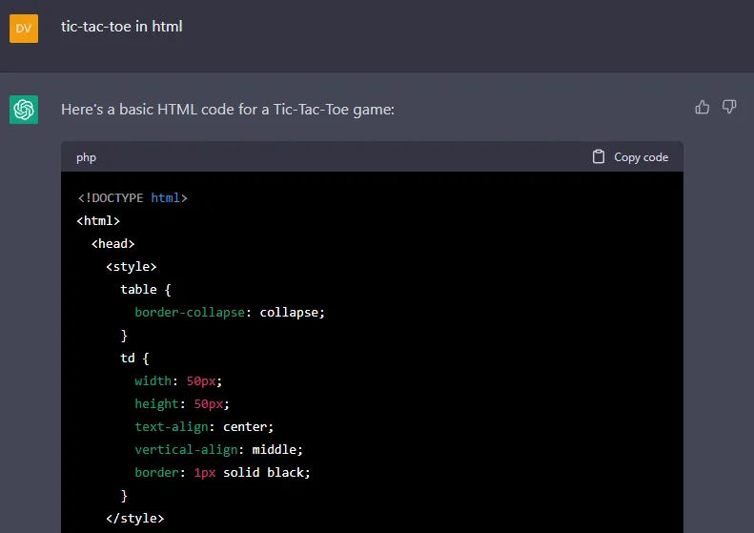
Task: Click the opening '<style>' tag line
Action: [x=132, y=267]
